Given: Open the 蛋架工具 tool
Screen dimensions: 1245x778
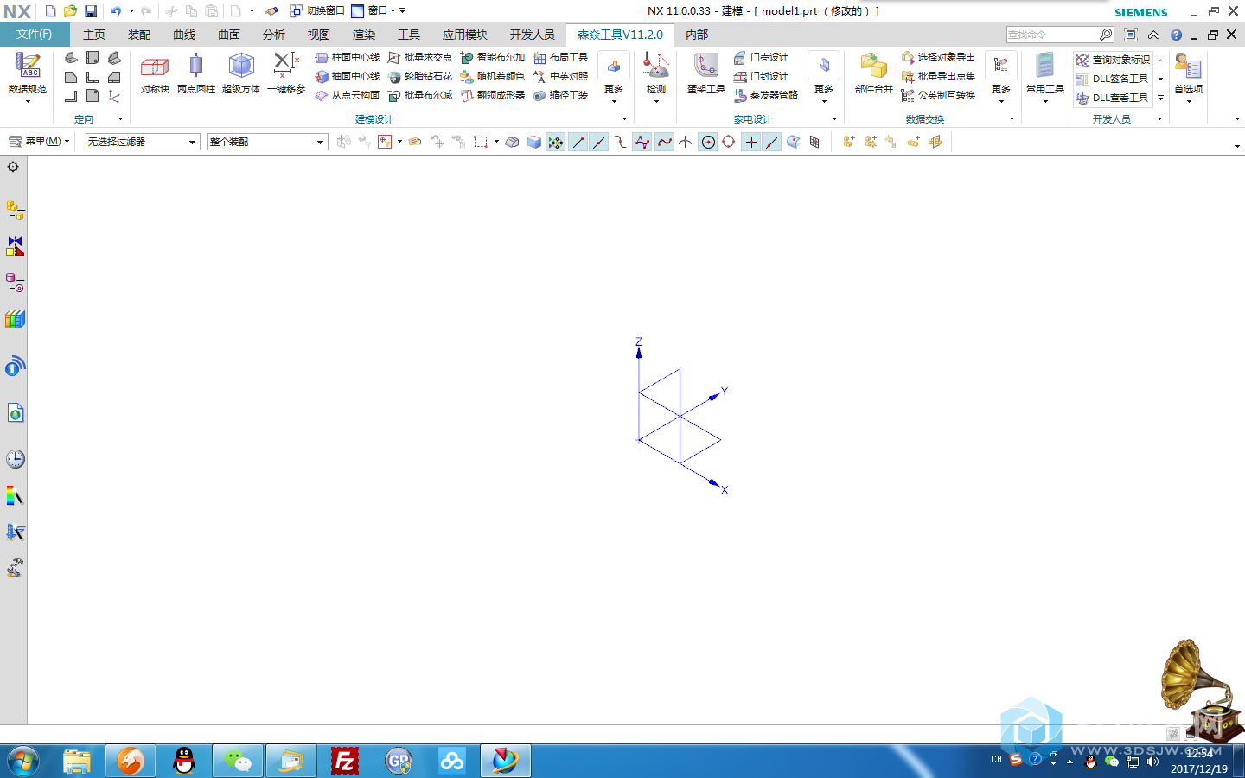Looking at the screenshot, I should 706,74.
